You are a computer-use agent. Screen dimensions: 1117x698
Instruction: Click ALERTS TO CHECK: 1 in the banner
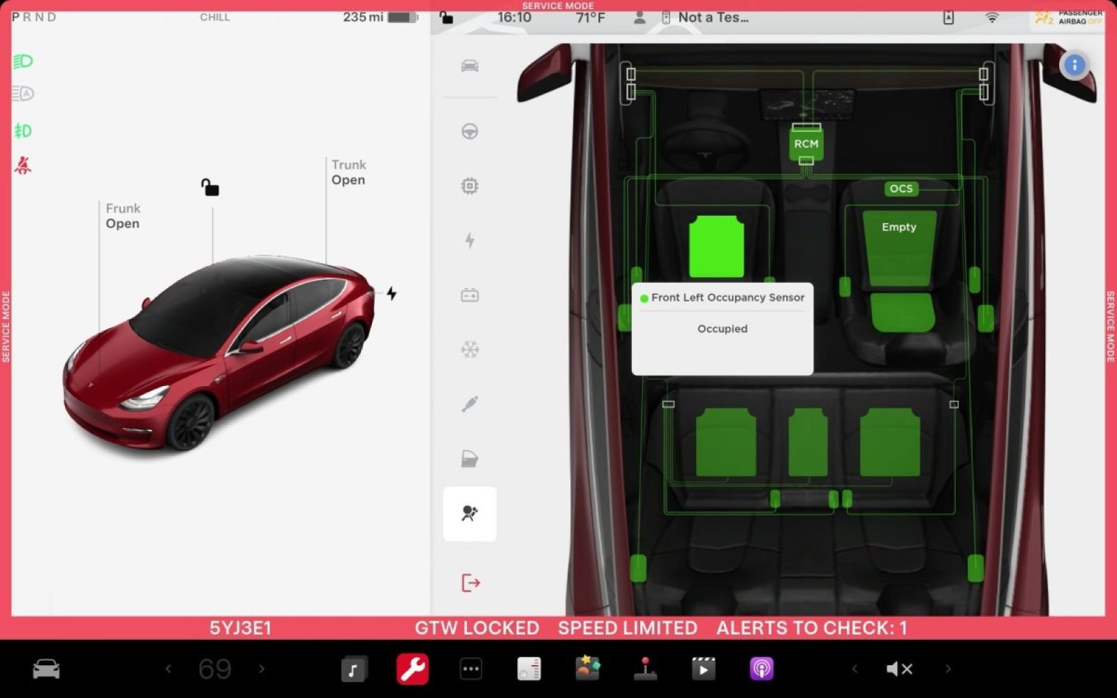(x=810, y=628)
